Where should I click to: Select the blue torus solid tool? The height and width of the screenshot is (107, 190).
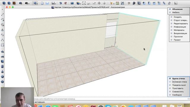(2, 82)
